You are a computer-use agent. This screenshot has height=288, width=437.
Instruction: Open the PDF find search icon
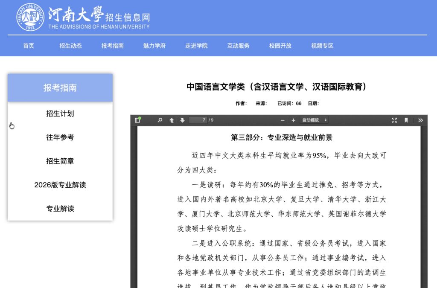[160, 120]
